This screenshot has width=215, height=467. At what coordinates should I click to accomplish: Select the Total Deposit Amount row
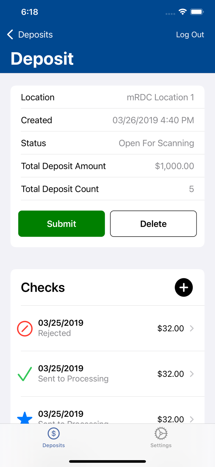pos(107,166)
